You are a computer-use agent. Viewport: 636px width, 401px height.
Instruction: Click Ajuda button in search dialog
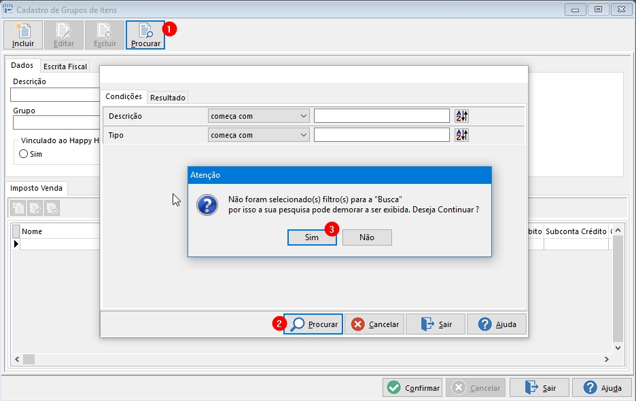pos(497,324)
